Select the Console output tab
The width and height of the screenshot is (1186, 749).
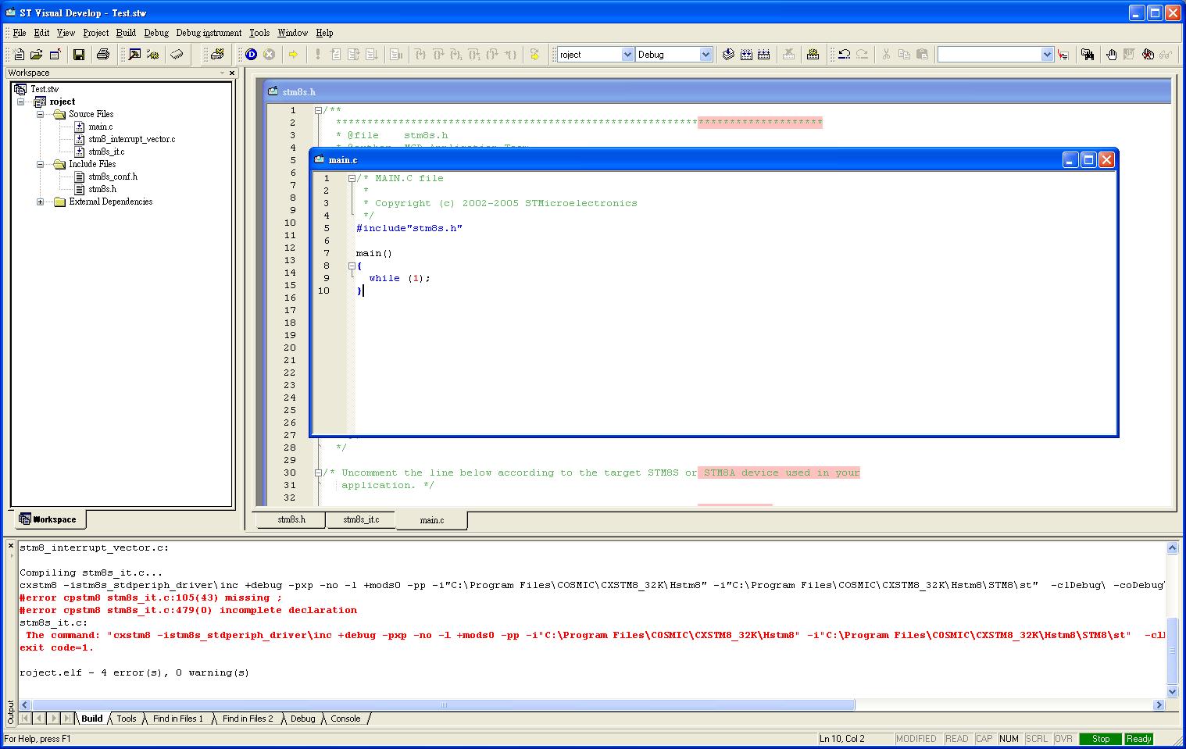pos(345,719)
